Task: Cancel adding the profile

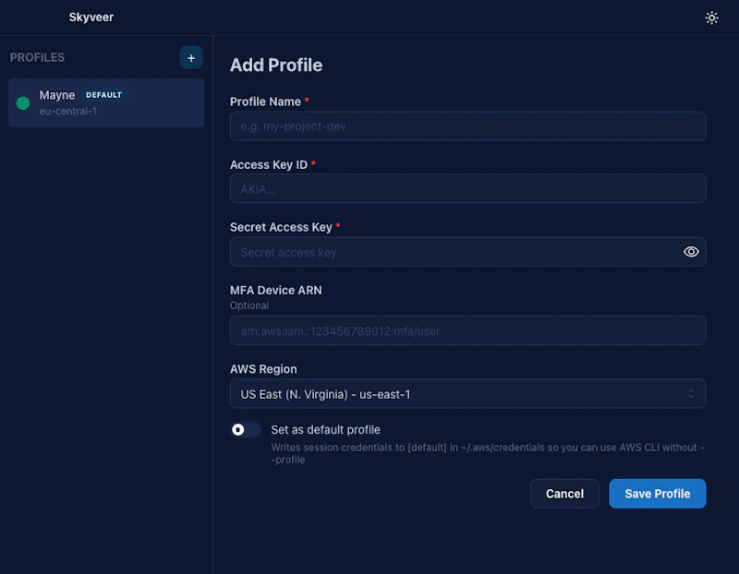Action: pos(564,494)
